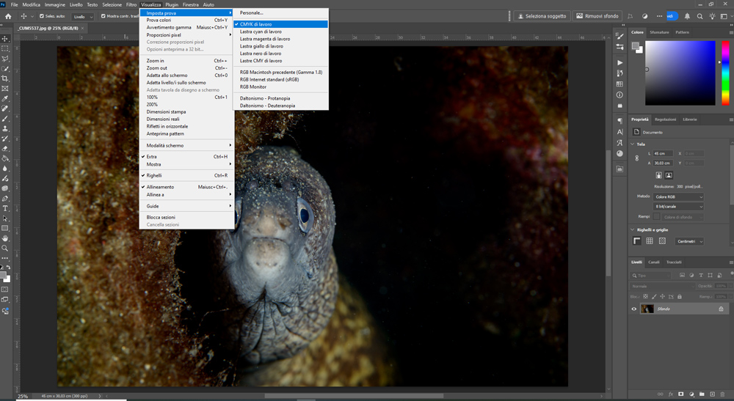This screenshot has height=401, width=734.
Task: Click the home icon in options bar
Action: 9,16
